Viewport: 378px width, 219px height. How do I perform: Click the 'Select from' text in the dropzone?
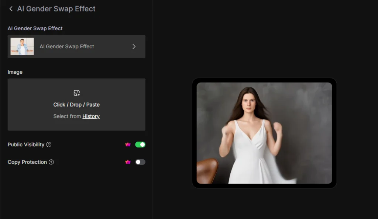point(67,116)
